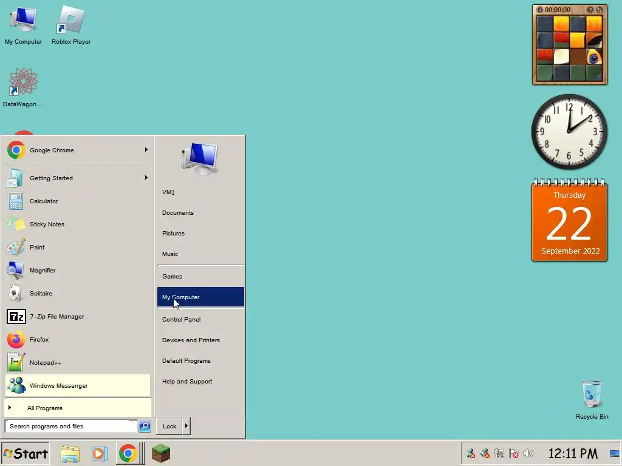Click the Start button
Image resolution: width=622 pixels, height=466 pixels.
[26, 453]
